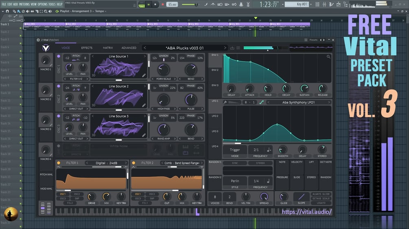
Task: Toggle OSC 2 on/off power button
Action: [59, 86]
